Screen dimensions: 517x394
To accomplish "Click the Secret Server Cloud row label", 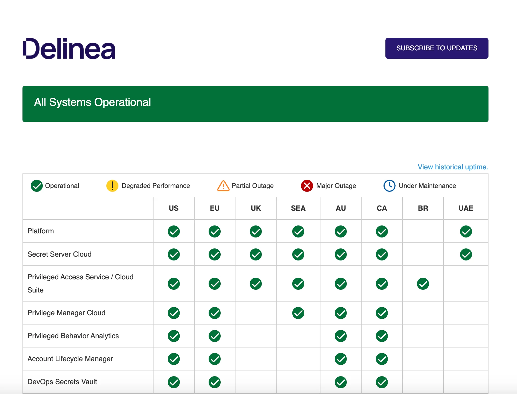I will (59, 254).
